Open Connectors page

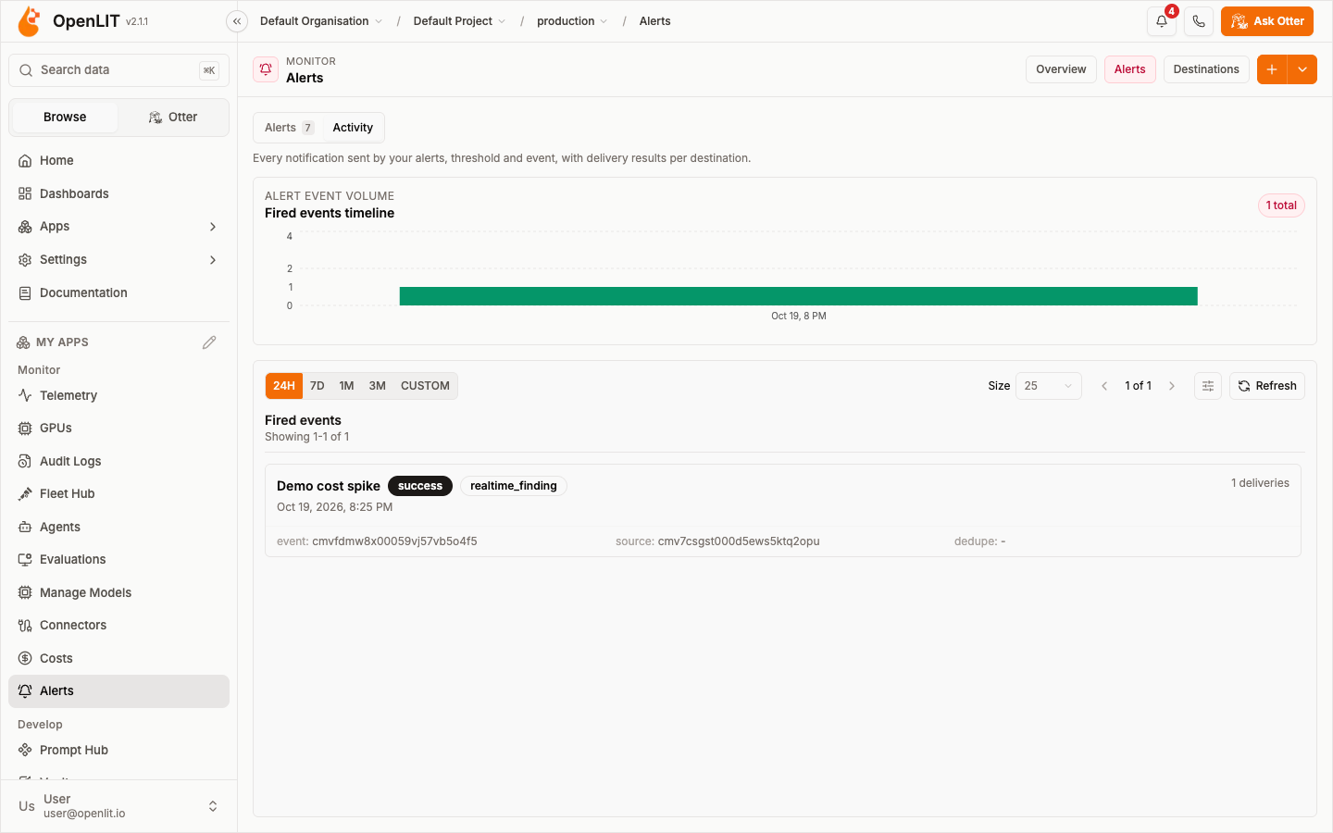[118, 626]
